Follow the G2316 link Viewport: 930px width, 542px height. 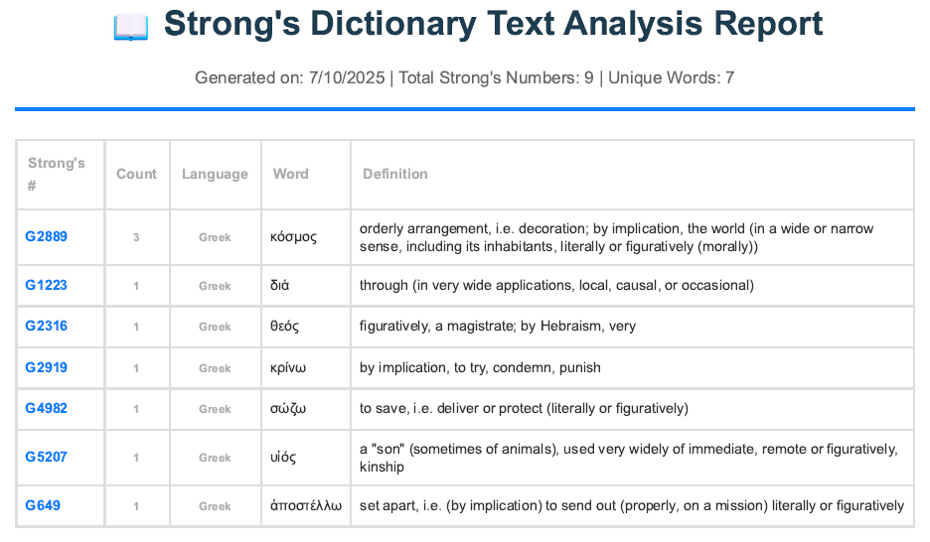[x=46, y=327]
